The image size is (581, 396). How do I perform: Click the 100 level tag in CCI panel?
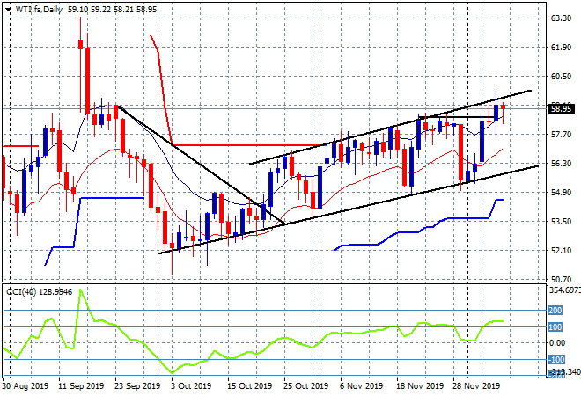pos(555,326)
